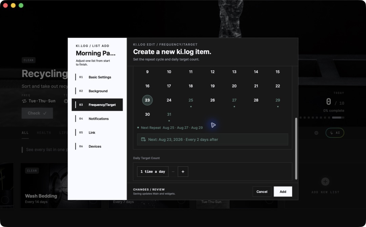Select day 16 in the calendar
This screenshot has width=366, height=227.
(147, 86)
